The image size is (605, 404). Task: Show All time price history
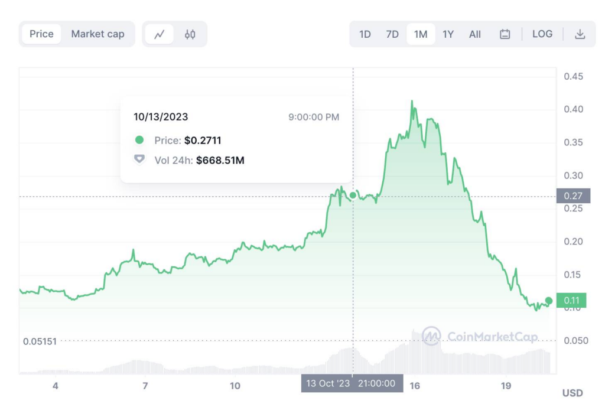point(475,34)
